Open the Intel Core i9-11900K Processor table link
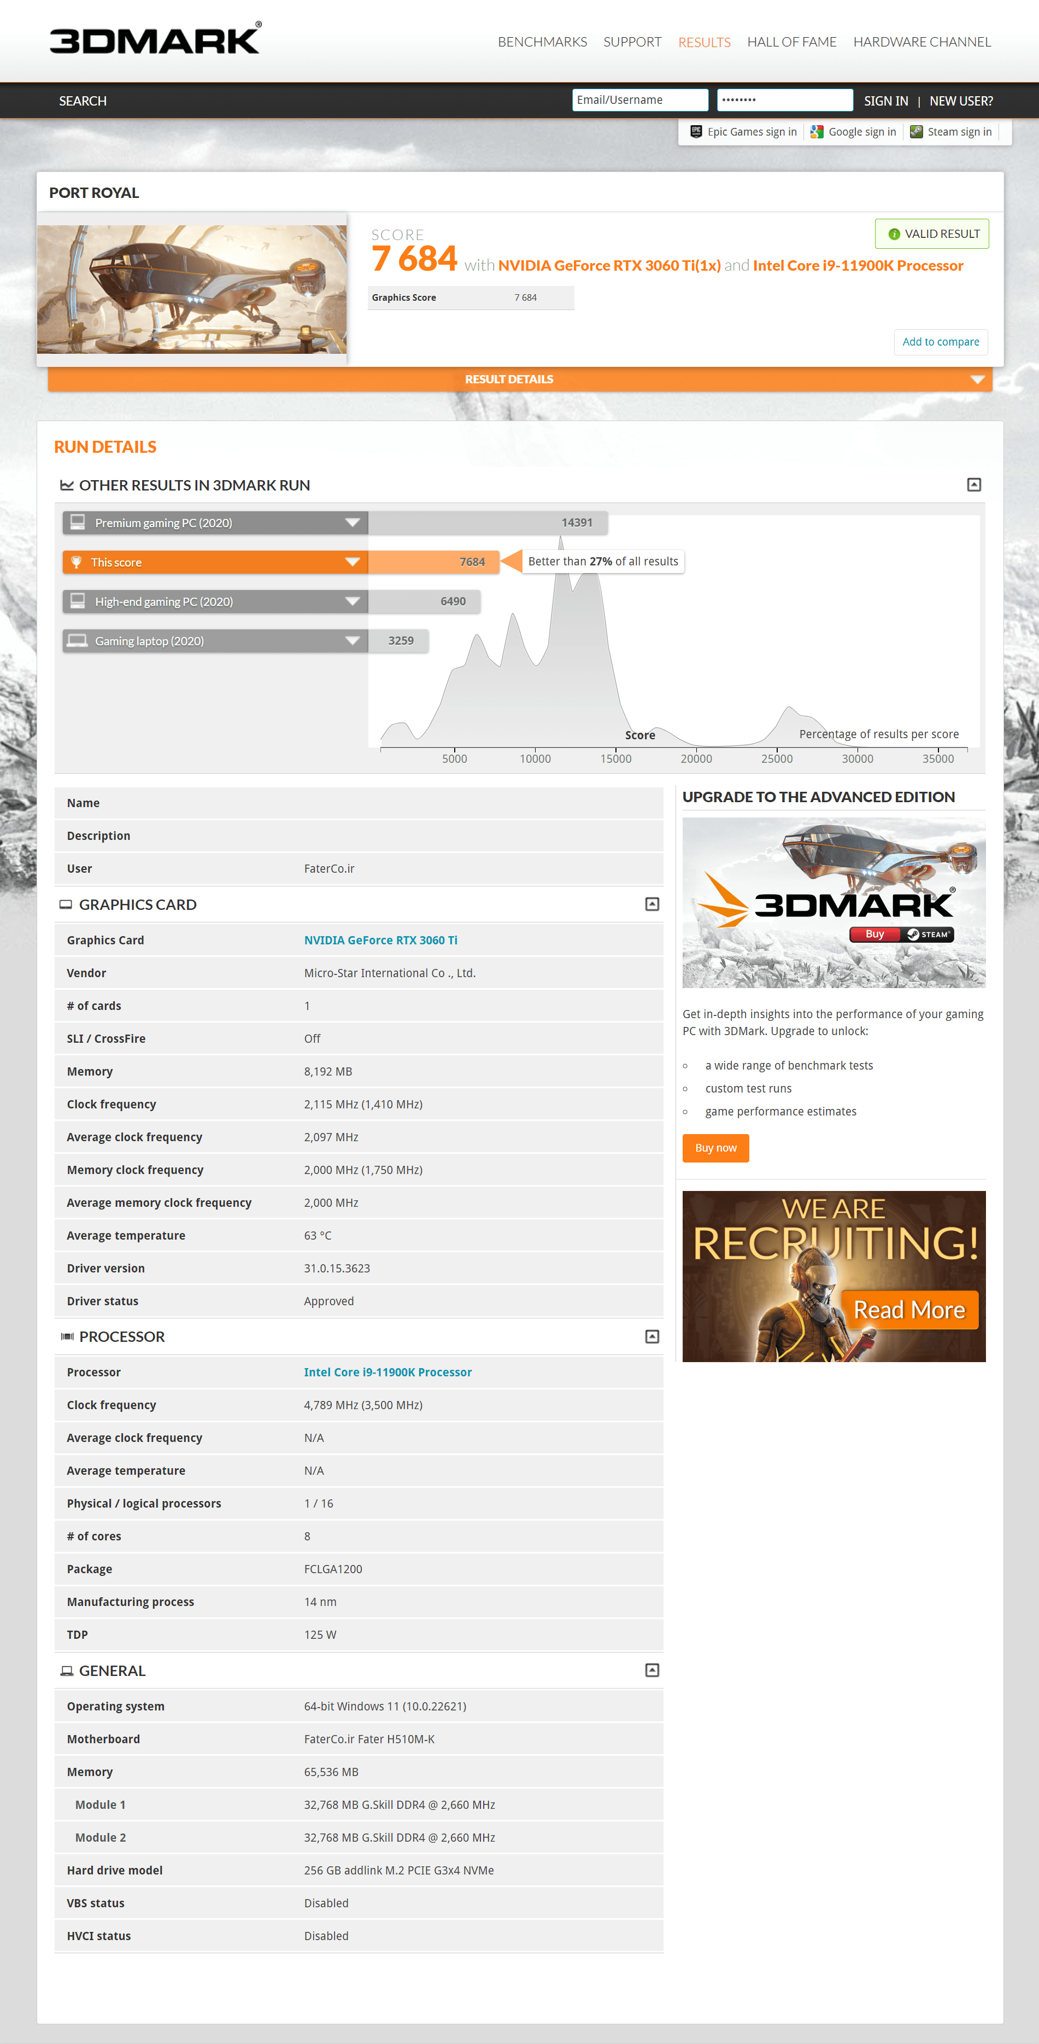This screenshot has height=2044, width=1039. point(388,1373)
